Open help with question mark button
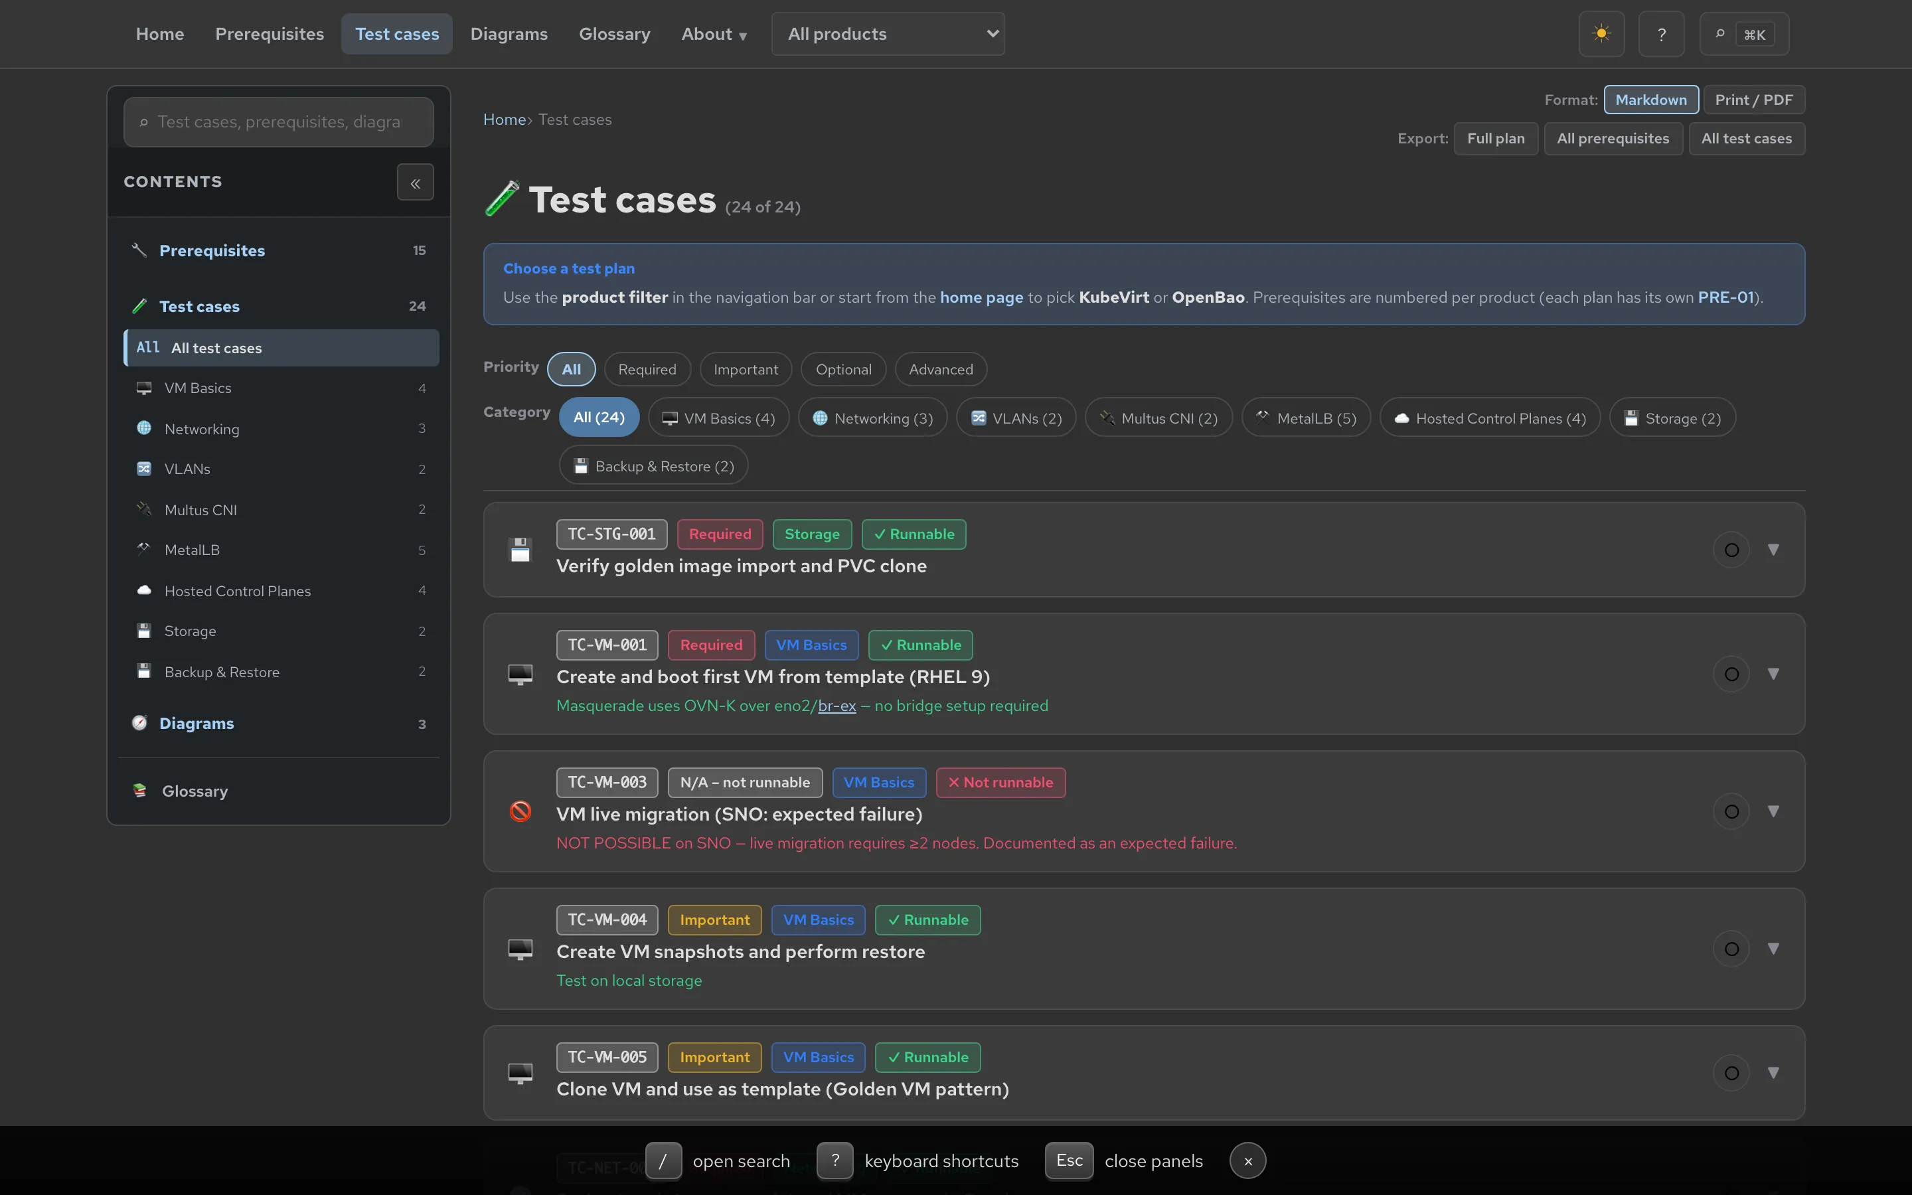This screenshot has width=1912, height=1195. (x=1662, y=34)
